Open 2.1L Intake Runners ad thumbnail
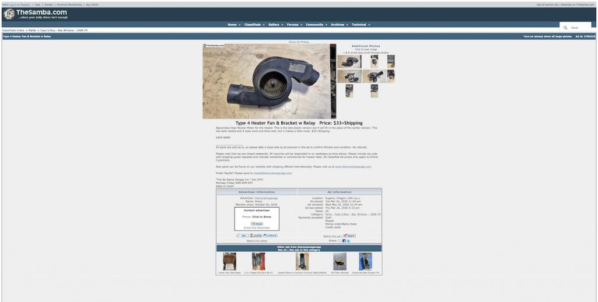This screenshot has height=302, width=598. pyautogui.click(x=258, y=261)
